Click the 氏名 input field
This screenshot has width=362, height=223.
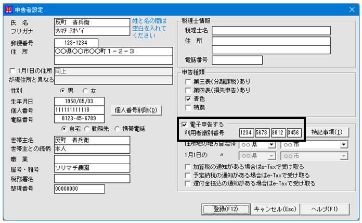click(92, 22)
